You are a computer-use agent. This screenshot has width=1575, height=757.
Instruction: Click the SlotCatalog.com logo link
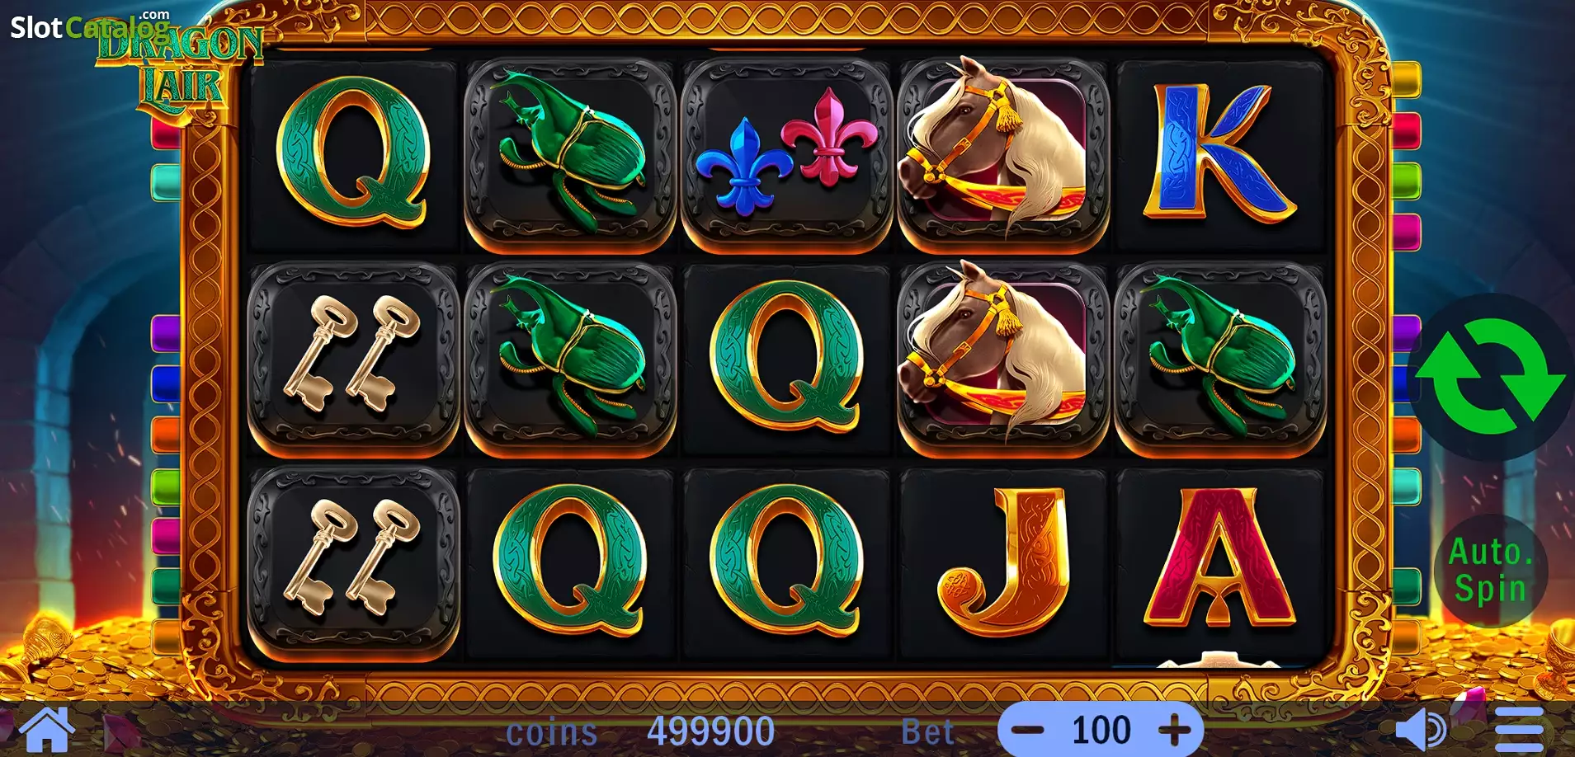click(89, 26)
